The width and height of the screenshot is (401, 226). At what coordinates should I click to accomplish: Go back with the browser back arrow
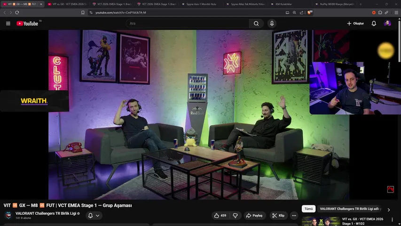[x=5, y=12]
